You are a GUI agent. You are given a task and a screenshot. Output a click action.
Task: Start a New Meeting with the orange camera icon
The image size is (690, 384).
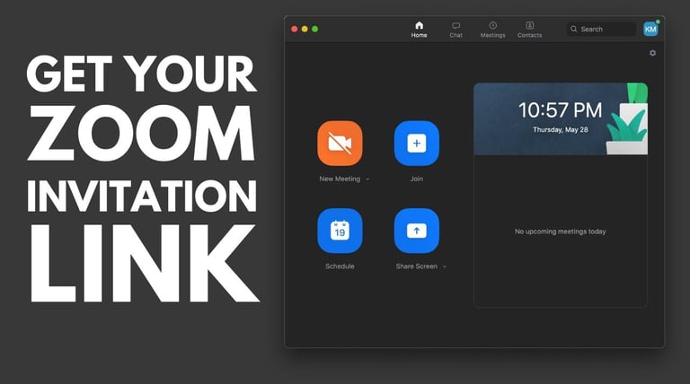(340, 144)
